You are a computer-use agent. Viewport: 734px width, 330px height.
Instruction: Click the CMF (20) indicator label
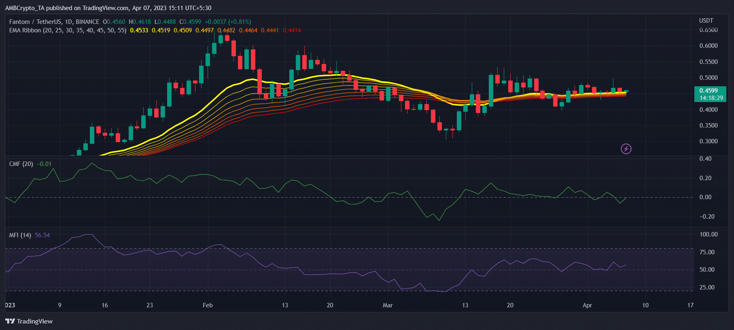21,164
